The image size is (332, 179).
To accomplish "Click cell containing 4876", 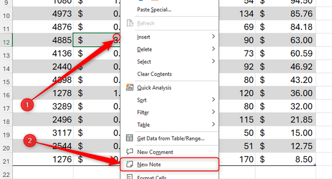I will tap(43, 27).
